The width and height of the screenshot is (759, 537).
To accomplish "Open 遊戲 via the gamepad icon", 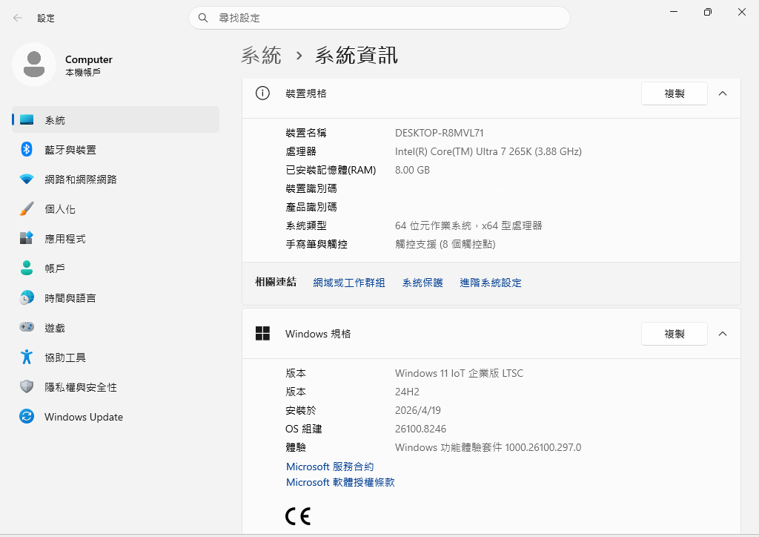I will (x=27, y=327).
